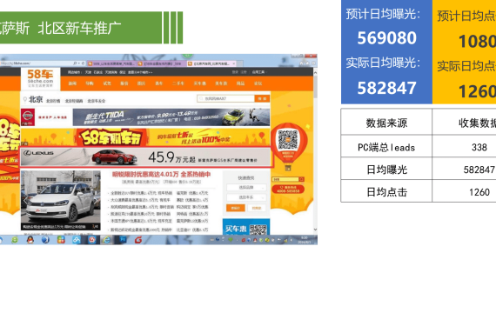Screen dimensions: 496x313
Task: Click the 数据来源 table header
Action: pyautogui.click(x=386, y=123)
